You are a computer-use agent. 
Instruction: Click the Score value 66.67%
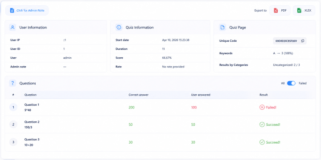pyautogui.click(x=167, y=58)
